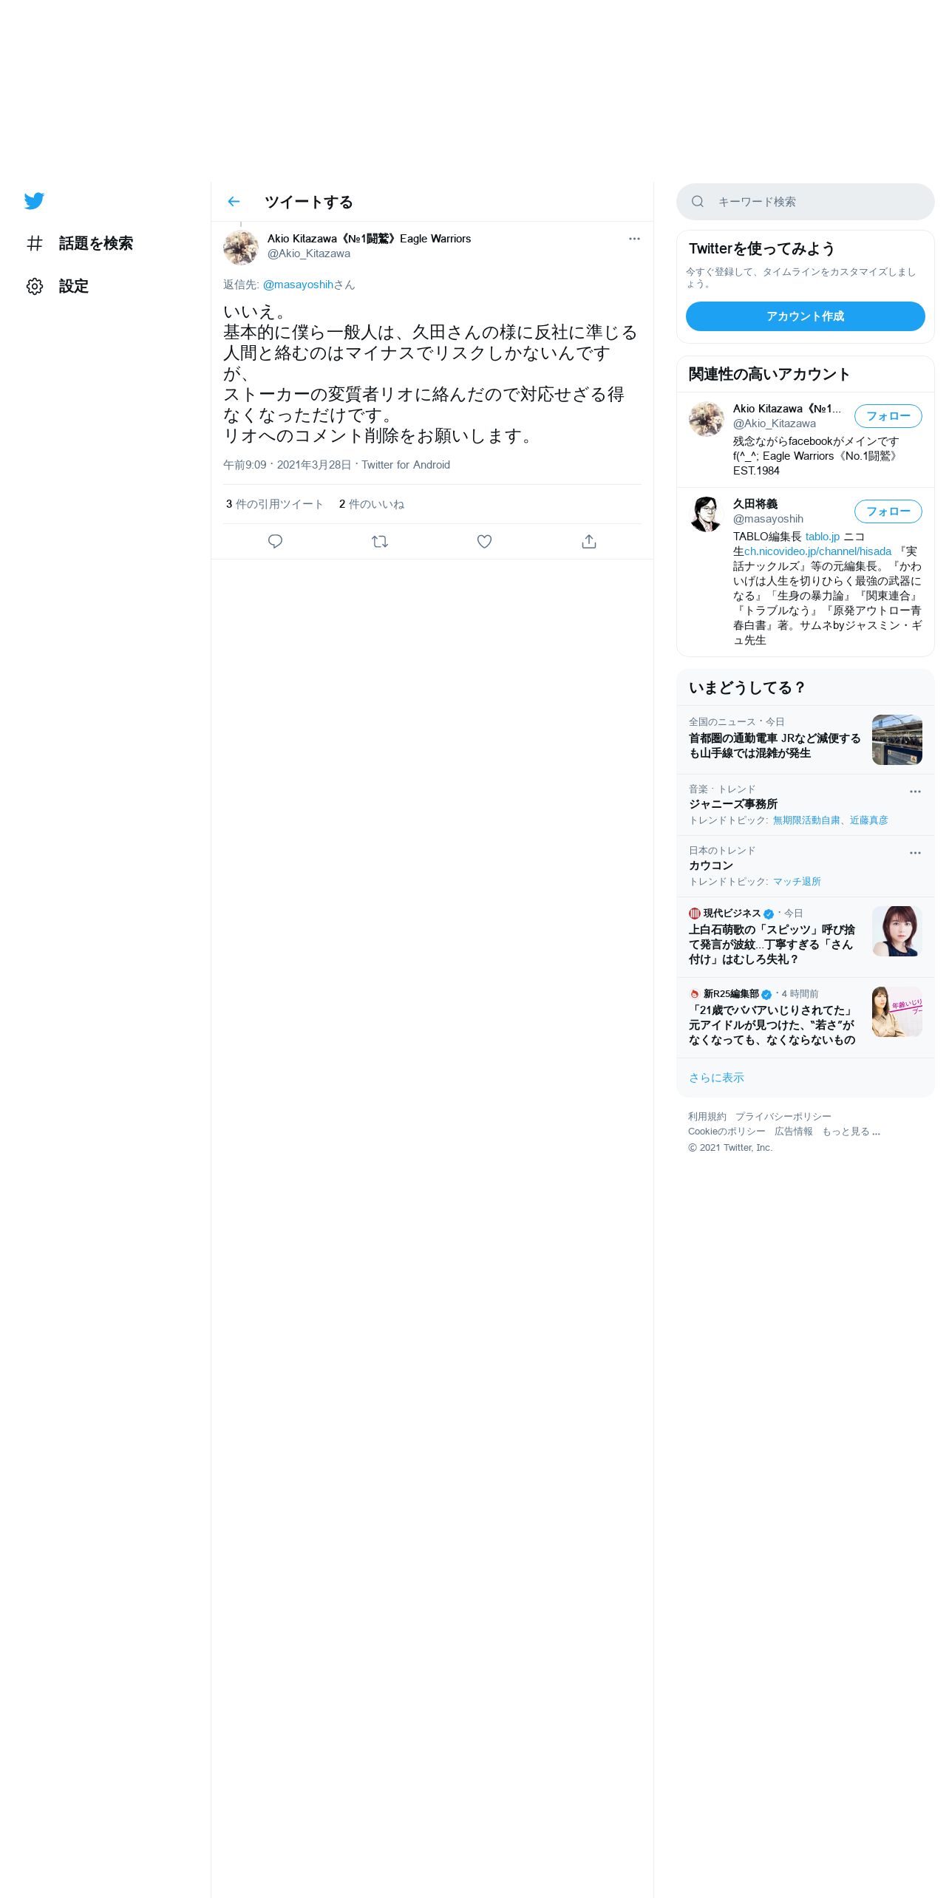This screenshot has width=949, height=1898.
Task: Click tweet author's avatar image
Action: 241,247
